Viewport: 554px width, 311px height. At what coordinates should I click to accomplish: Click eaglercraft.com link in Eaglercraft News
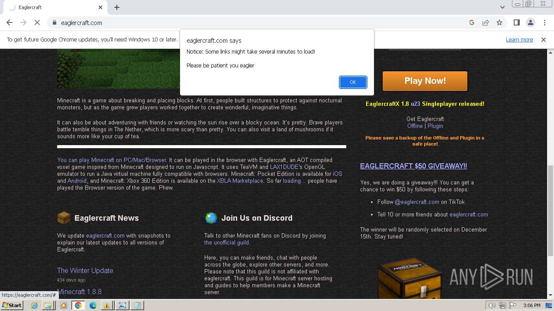[x=105, y=235]
